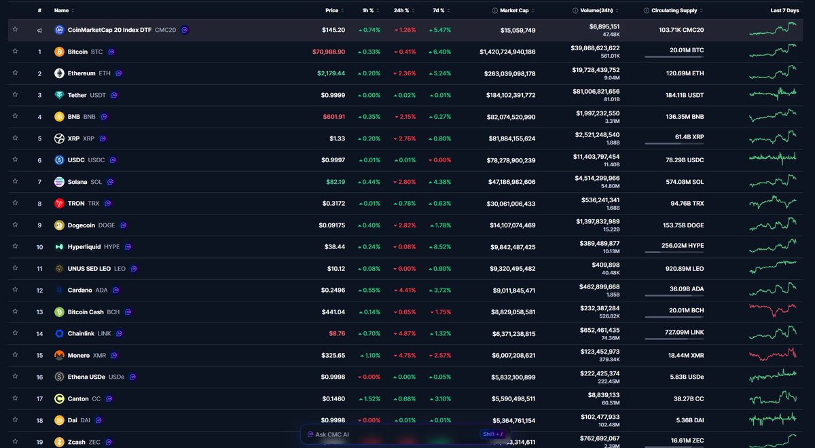Click the orange Monero logo icon
The image size is (815, 448).
click(59, 356)
